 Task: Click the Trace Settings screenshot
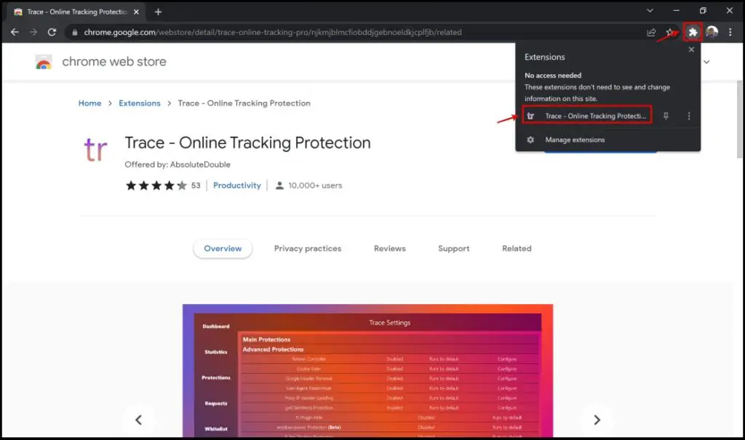367,371
